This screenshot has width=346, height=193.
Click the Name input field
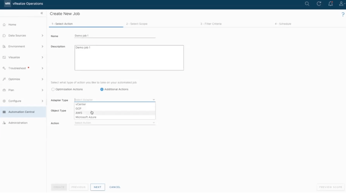coord(115,35)
